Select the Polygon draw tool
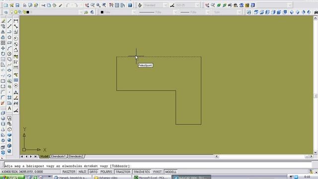Viewport: 318px width, 179px height. click(x=9, y=37)
